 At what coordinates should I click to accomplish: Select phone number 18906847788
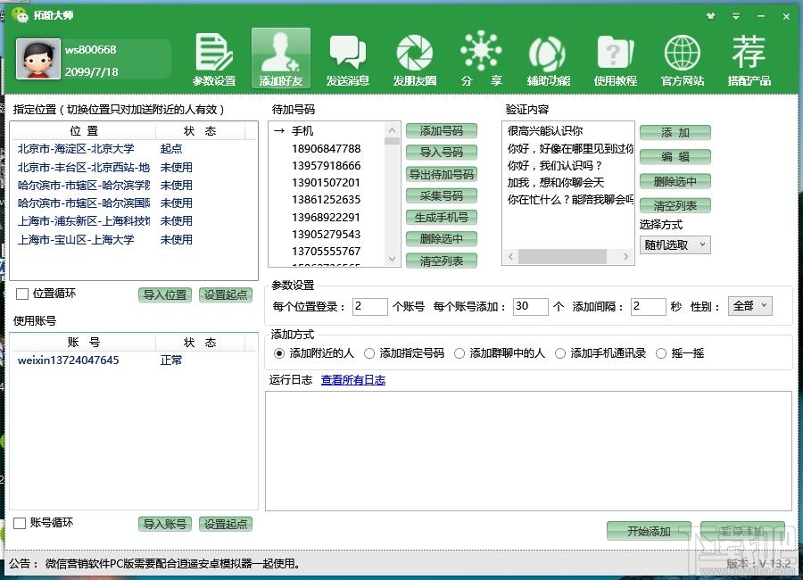click(x=327, y=149)
